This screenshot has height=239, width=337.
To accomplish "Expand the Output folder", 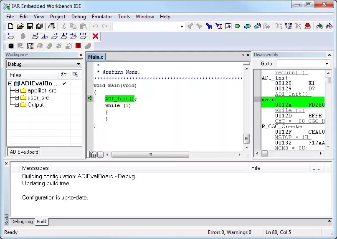I will point(17,105).
